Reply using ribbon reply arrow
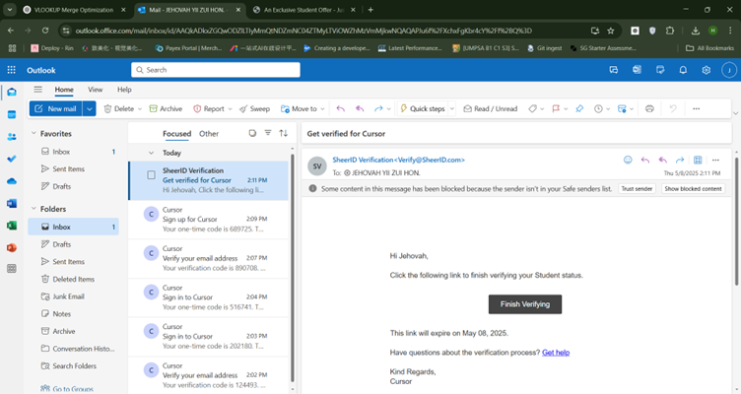 (x=340, y=108)
